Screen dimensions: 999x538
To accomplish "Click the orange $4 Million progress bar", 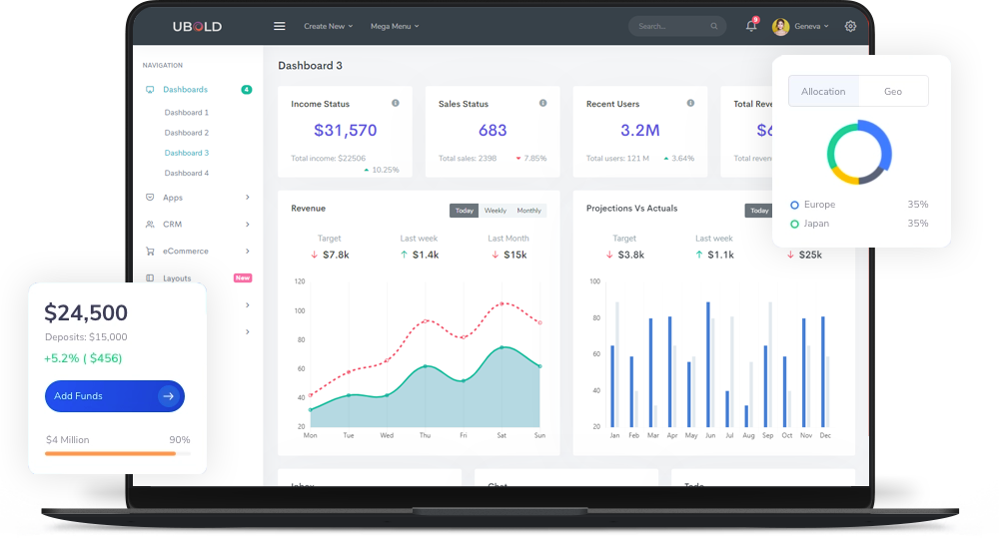I will [110, 454].
